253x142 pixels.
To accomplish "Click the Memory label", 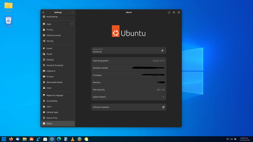I will point(97,82).
